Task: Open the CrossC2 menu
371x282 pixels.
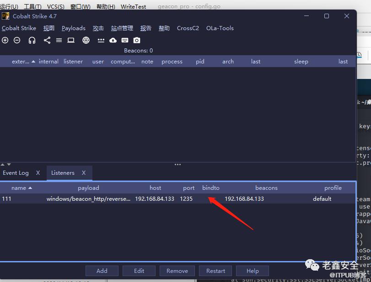Action: [x=188, y=28]
